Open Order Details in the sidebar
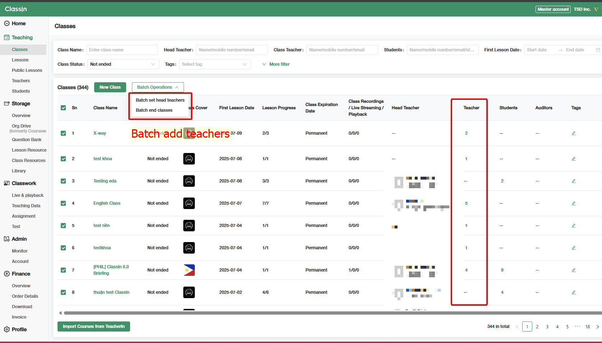Image resolution: width=602 pixels, height=343 pixels. (x=25, y=296)
